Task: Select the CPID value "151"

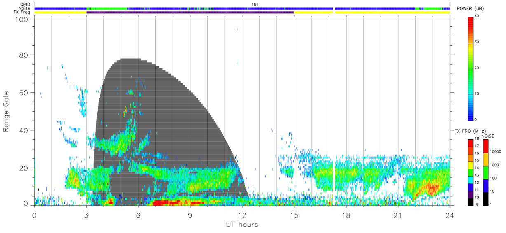Action: [x=255, y=5]
